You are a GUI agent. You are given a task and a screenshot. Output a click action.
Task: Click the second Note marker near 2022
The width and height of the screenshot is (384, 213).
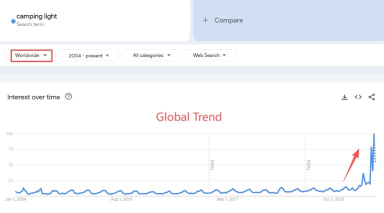[308, 165]
